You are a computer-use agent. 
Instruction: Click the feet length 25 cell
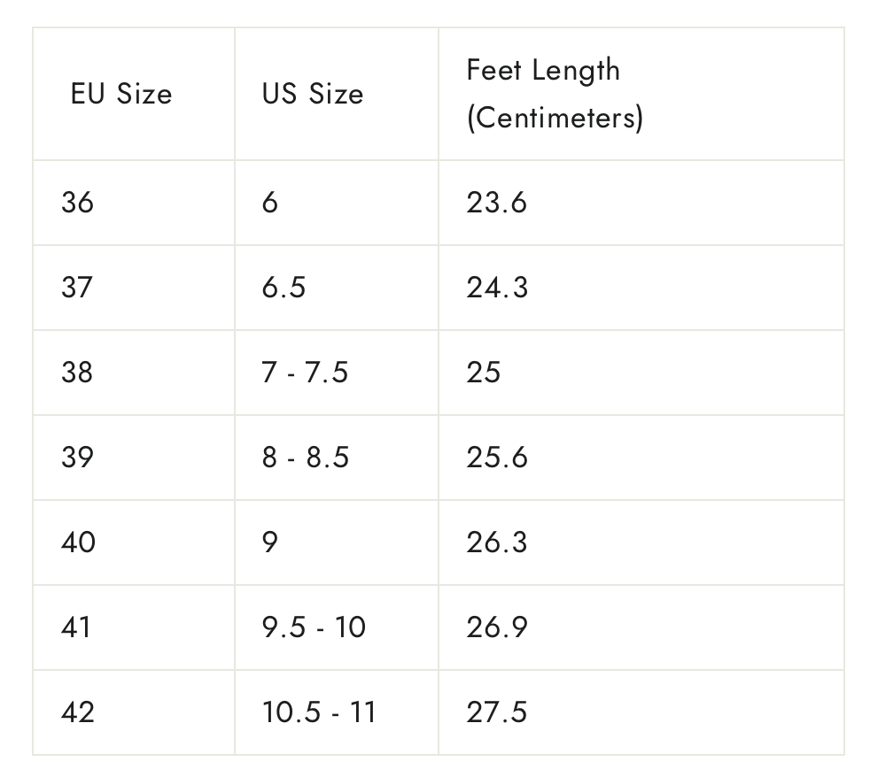(484, 373)
